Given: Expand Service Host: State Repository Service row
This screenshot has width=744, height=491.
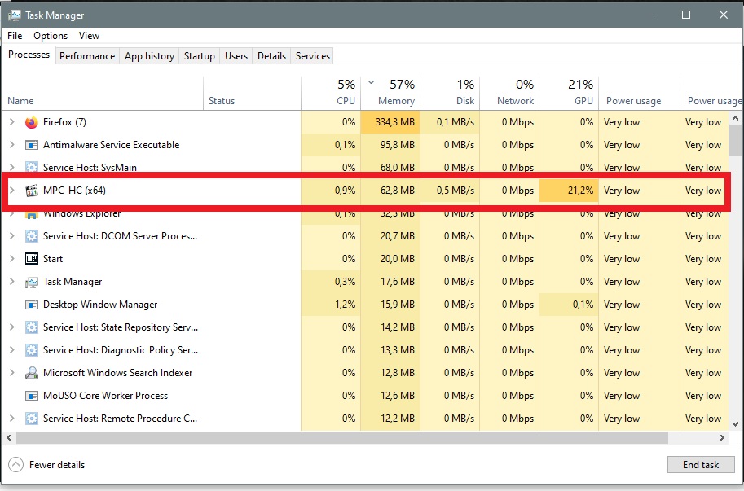Looking at the screenshot, I should pos(12,327).
